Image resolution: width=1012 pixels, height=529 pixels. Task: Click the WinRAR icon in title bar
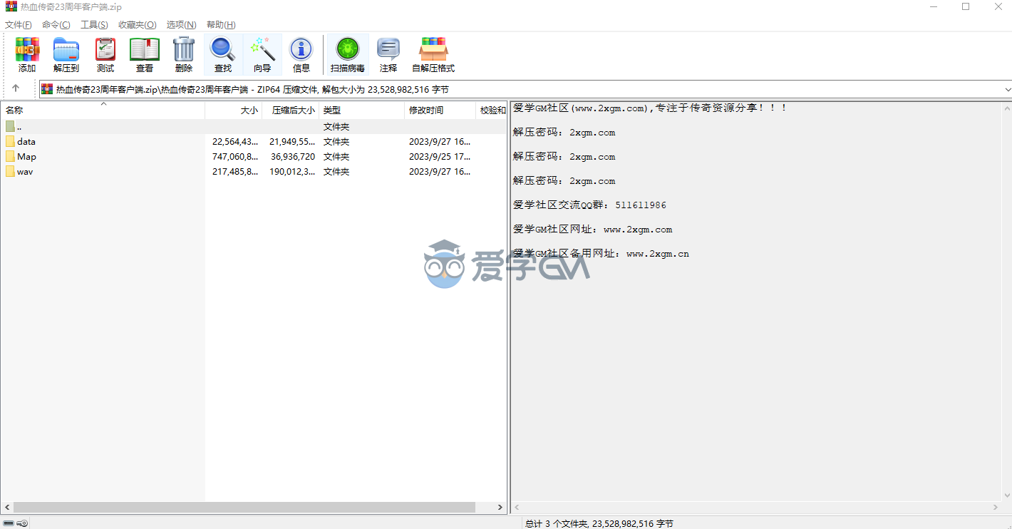[11, 7]
